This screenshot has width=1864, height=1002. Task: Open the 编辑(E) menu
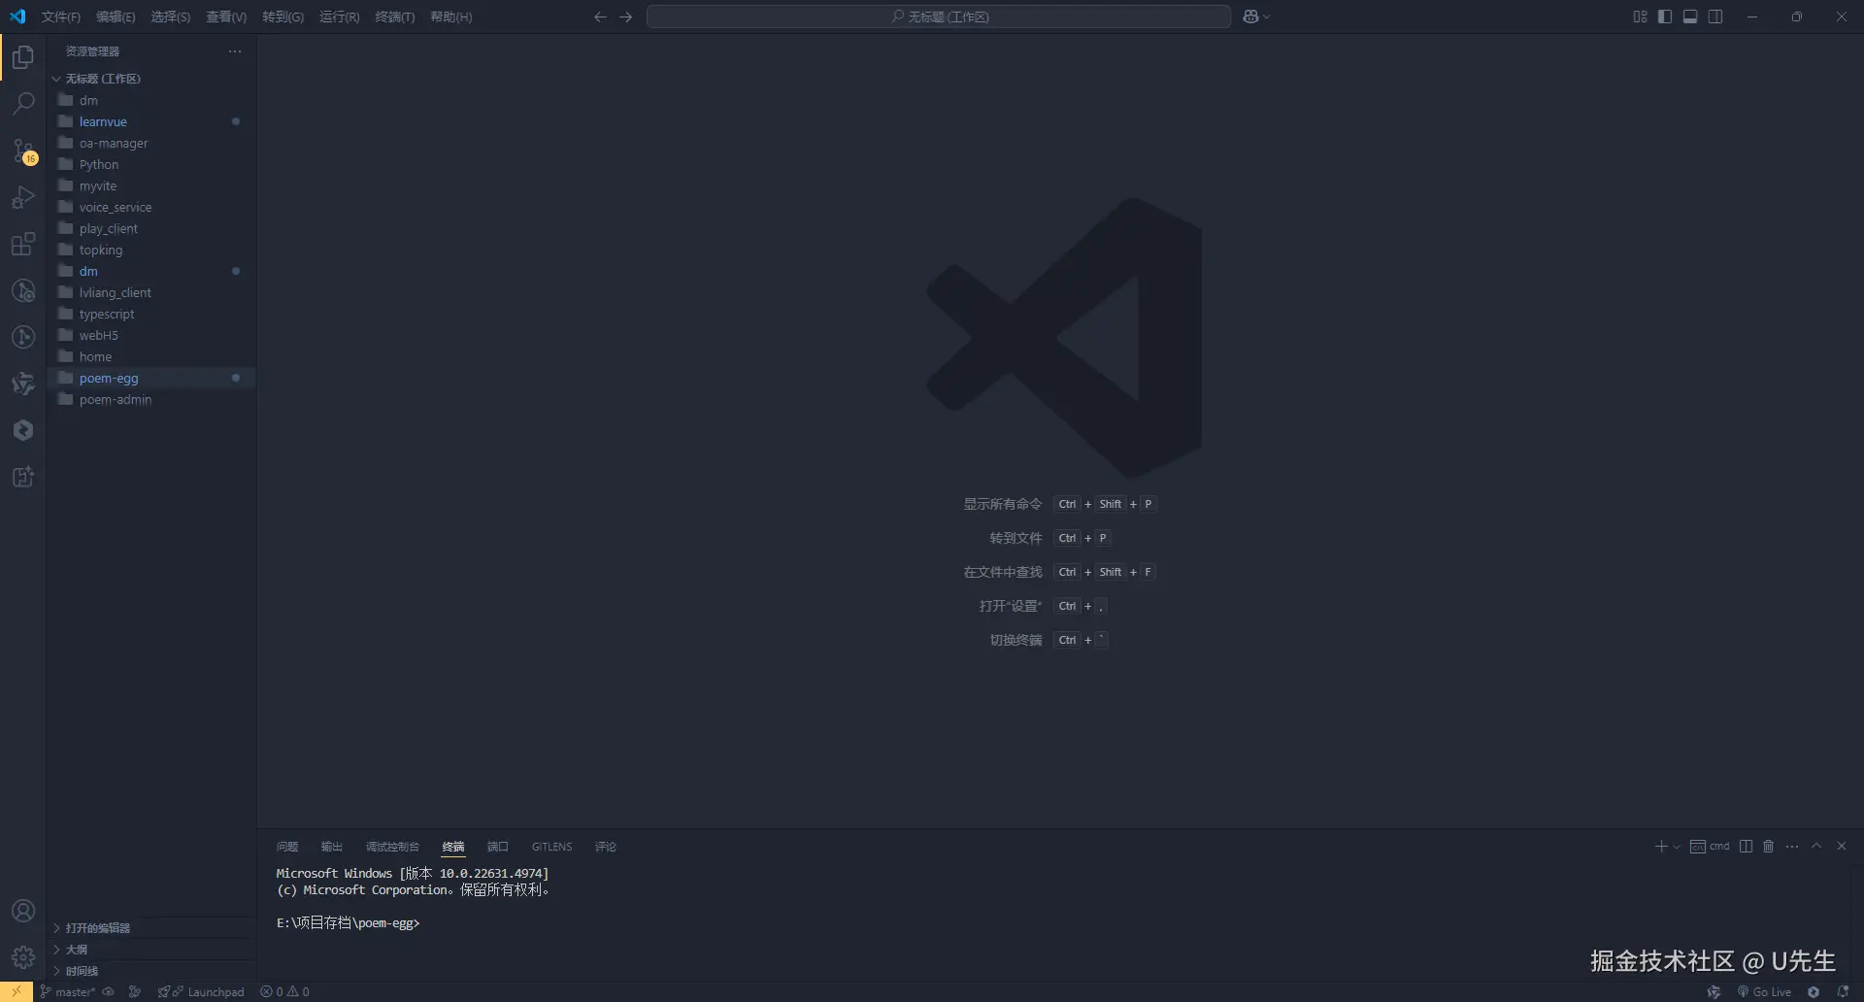[116, 17]
